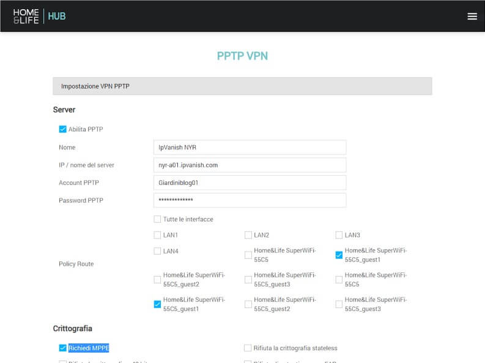Tick 55C5_guest2 in the last policy row
The image size is (485, 363).
[x=248, y=304]
